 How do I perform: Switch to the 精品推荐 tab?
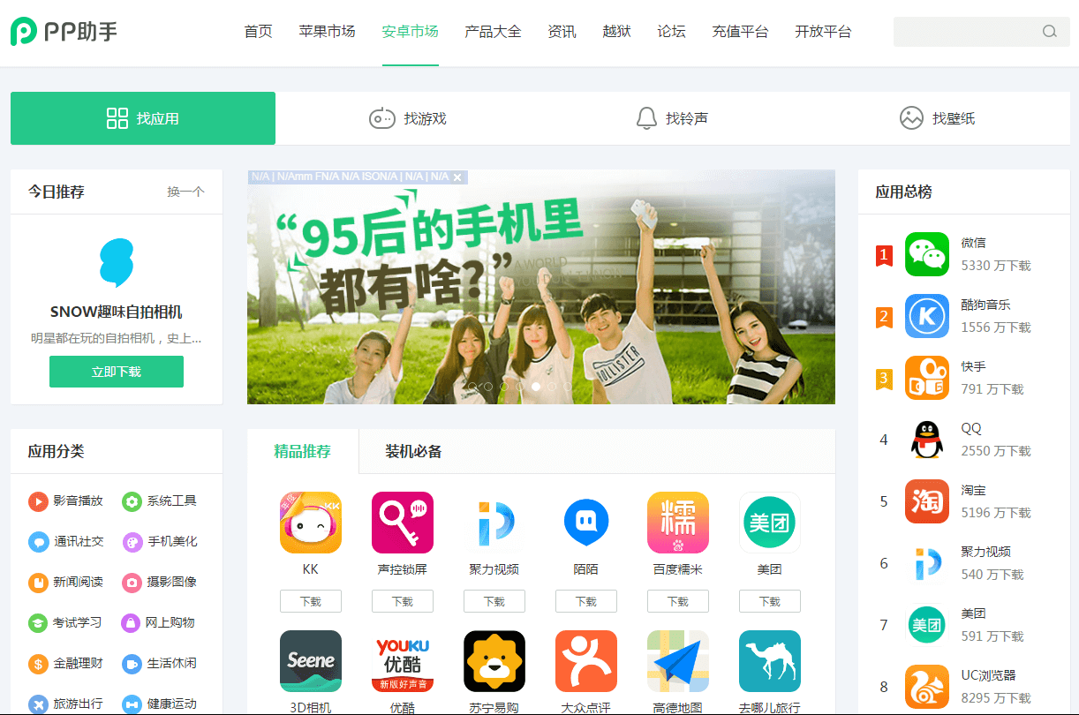[303, 452]
